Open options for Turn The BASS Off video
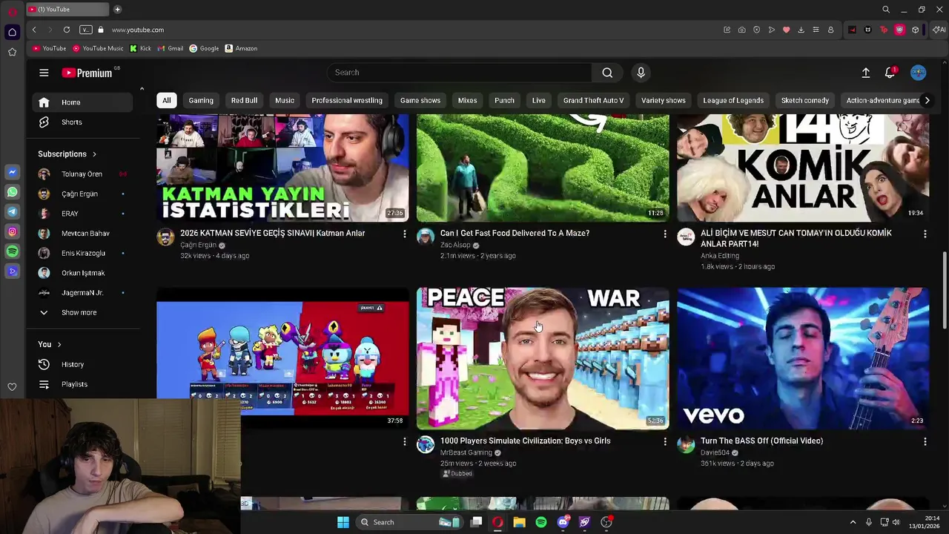This screenshot has height=534, width=949. pos(925,441)
